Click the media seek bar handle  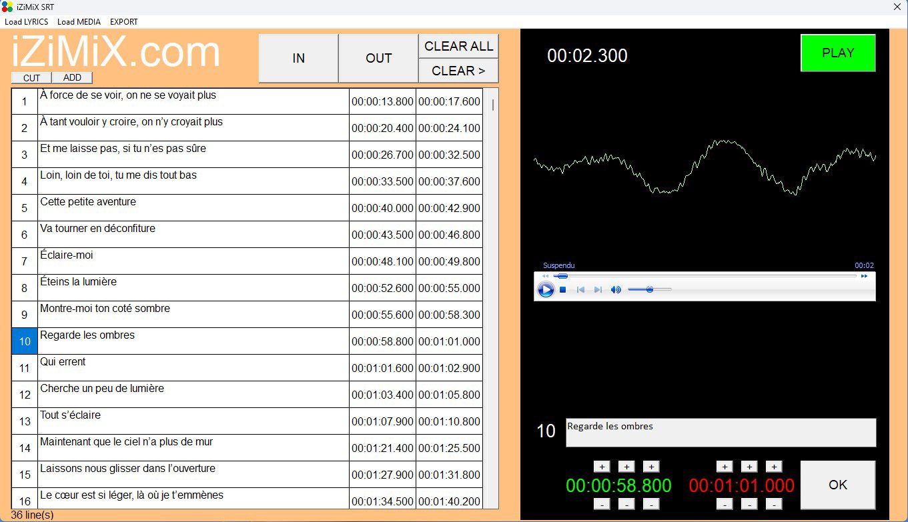(562, 276)
